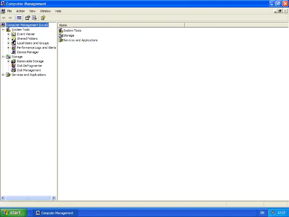This screenshot has width=289, height=217.
Task: Open the Help menu
Action: click(58, 11)
